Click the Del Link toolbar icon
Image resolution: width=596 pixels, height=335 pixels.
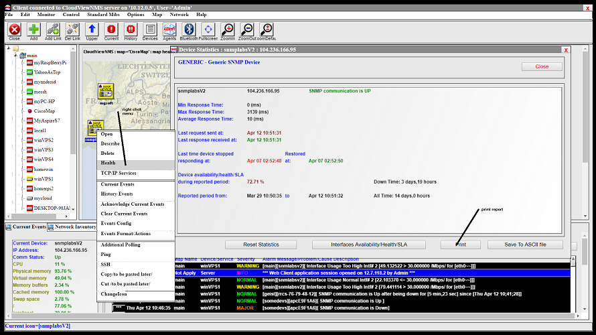pyautogui.click(x=72, y=29)
